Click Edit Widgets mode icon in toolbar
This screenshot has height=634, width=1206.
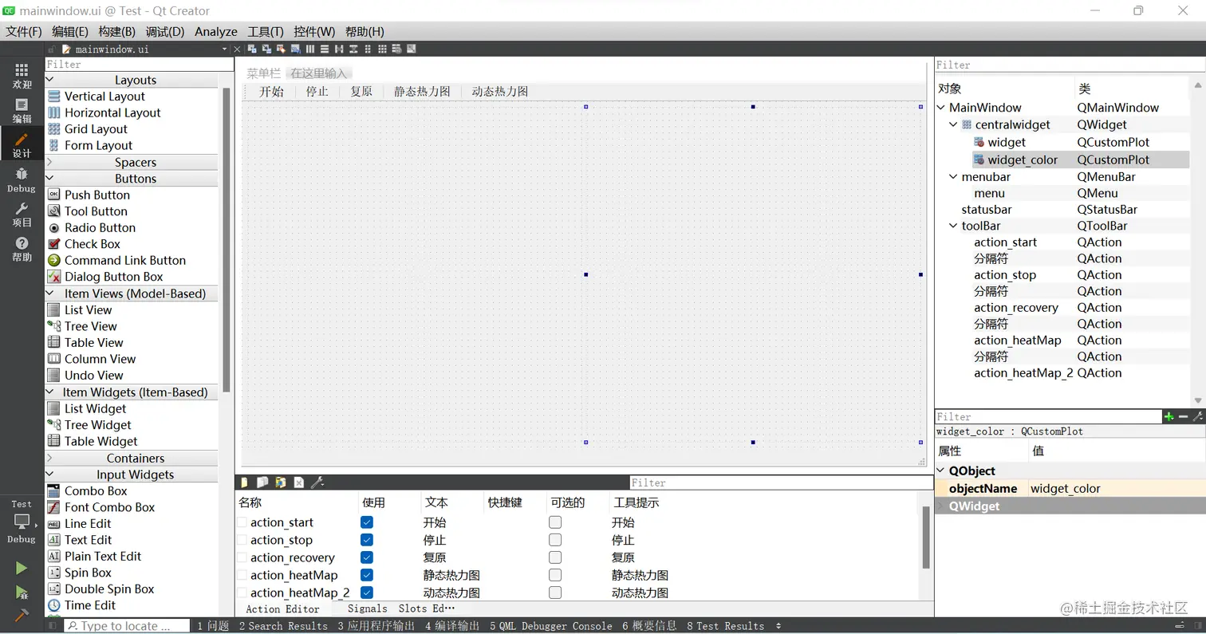(x=252, y=49)
